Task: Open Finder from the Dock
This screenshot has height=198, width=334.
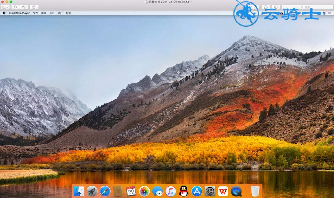Action: (x=79, y=191)
